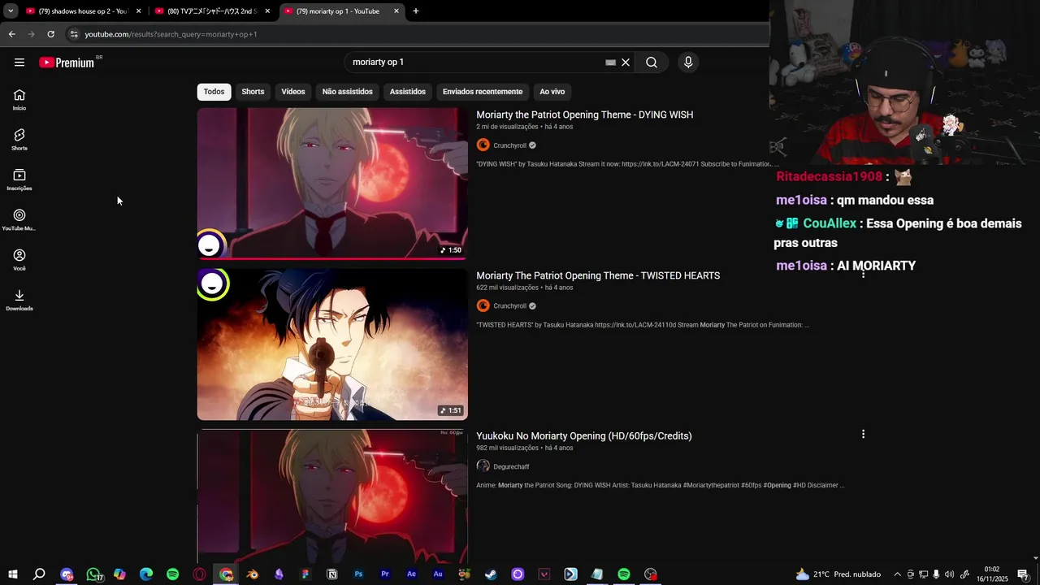
Task: Click the magnifier search button
Action: click(652, 63)
